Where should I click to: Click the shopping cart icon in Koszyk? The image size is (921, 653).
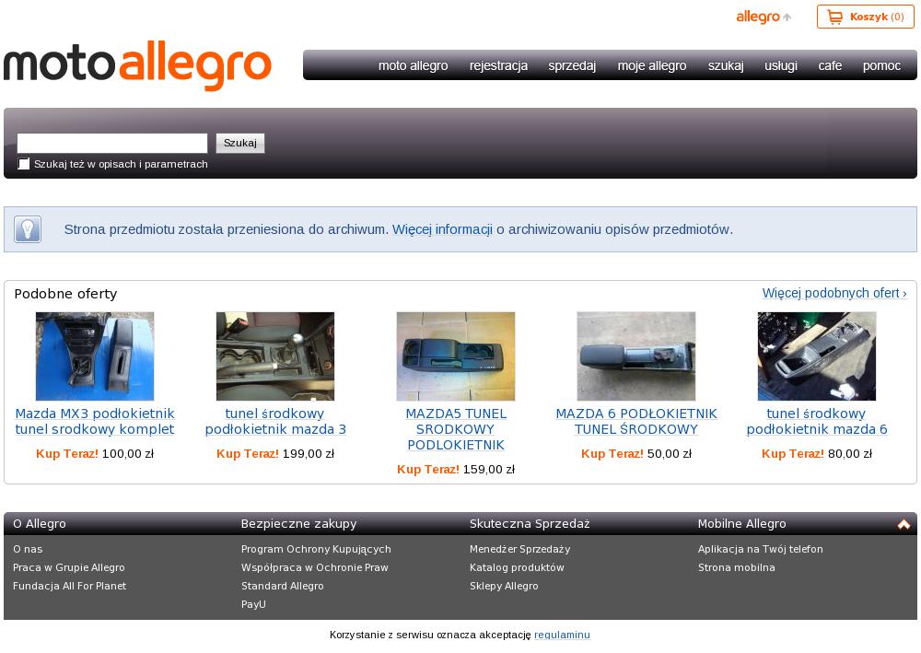[x=834, y=17]
